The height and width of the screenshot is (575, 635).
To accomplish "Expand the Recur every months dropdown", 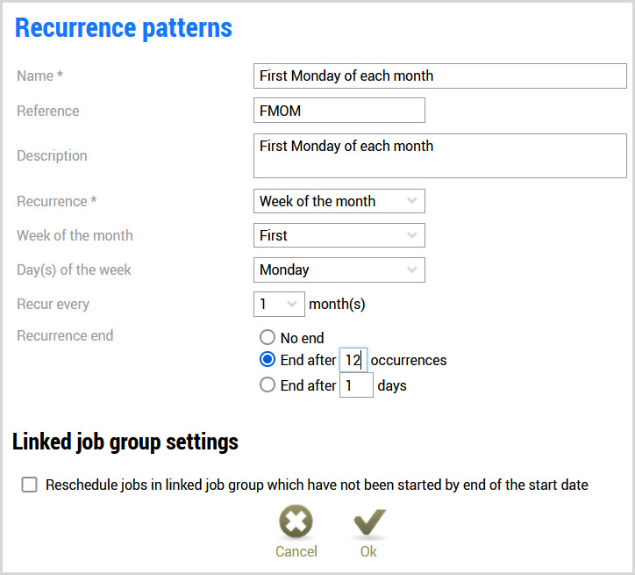I will [279, 305].
